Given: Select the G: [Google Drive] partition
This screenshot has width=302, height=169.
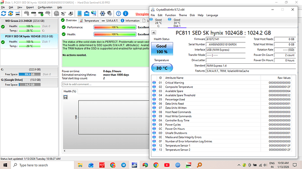Looking at the screenshot, I should 29,82.
